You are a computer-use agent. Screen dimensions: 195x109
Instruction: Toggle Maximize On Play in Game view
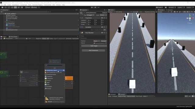150,12
